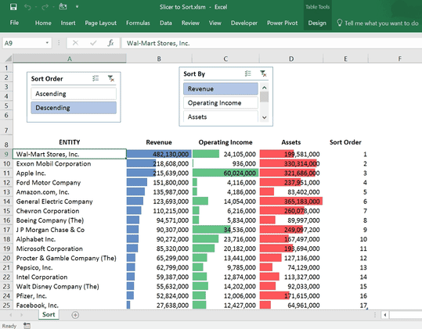The image size is (422, 329).
Task: Click the camera icon in quick access toolbar
Action: click(x=63, y=6)
